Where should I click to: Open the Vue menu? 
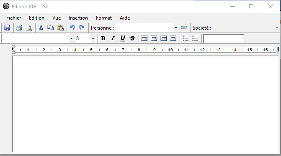point(57,18)
